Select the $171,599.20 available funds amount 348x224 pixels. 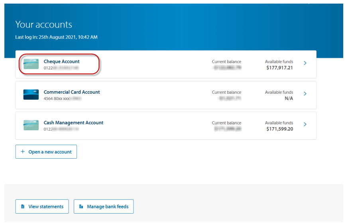click(279, 129)
